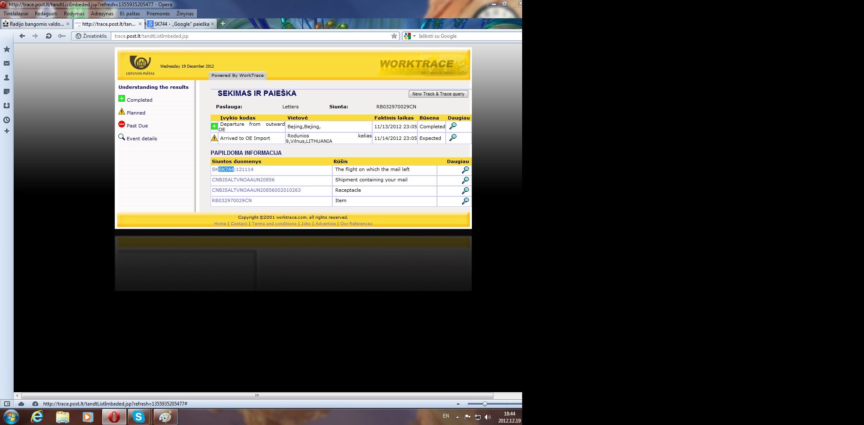This screenshot has height=425, width=864.
Task: Open the mail panel in sidebar
Action: click(7, 64)
